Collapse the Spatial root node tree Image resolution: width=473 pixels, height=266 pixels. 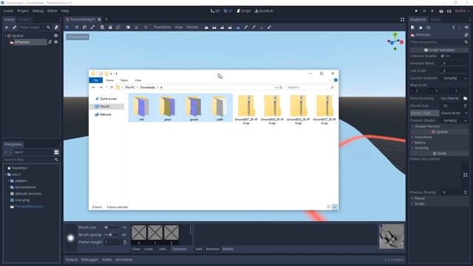tap(5, 35)
